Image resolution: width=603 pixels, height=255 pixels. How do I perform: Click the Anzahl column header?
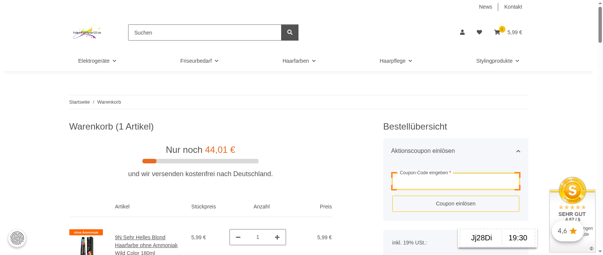(262, 207)
